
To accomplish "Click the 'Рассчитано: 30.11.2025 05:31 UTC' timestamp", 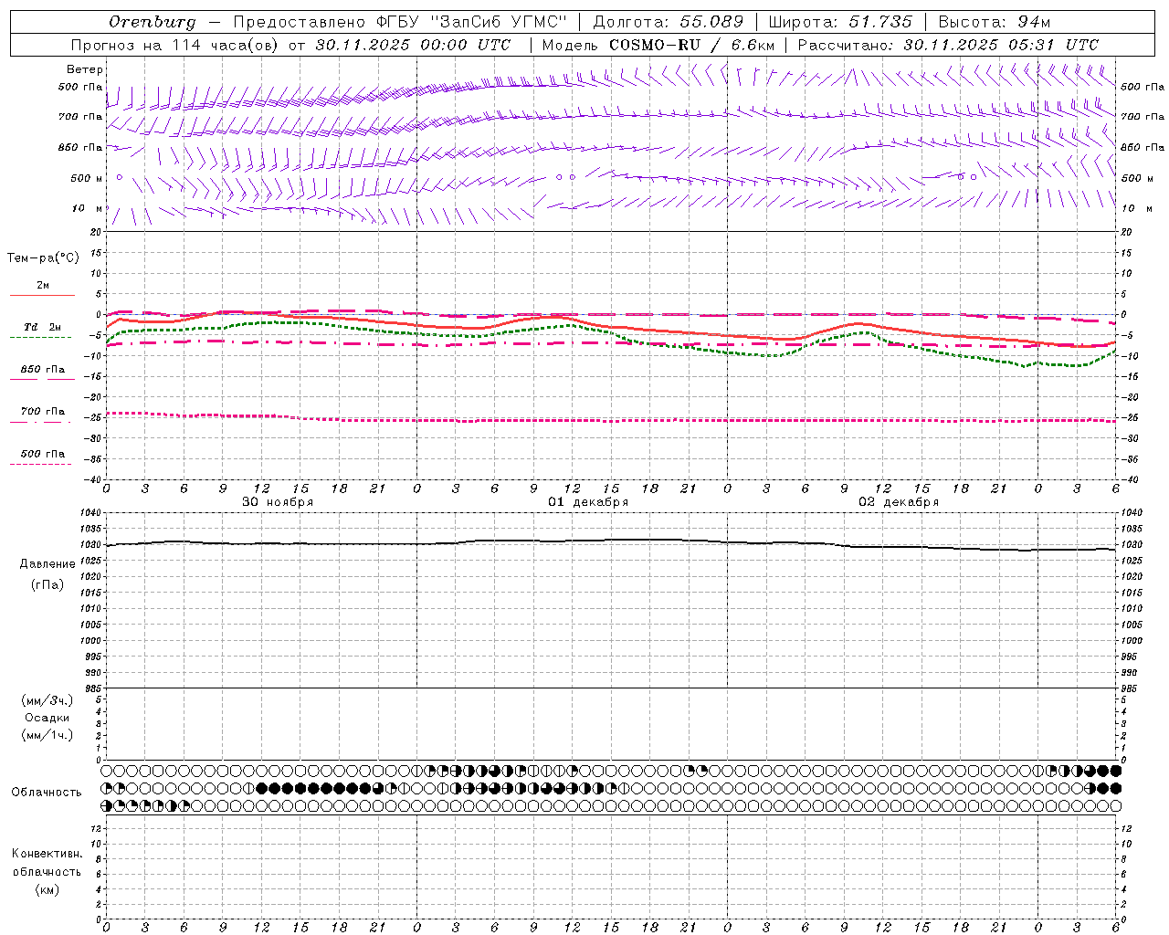I will 948,45.
